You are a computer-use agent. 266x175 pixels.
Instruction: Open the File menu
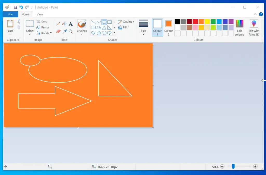(10, 15)
